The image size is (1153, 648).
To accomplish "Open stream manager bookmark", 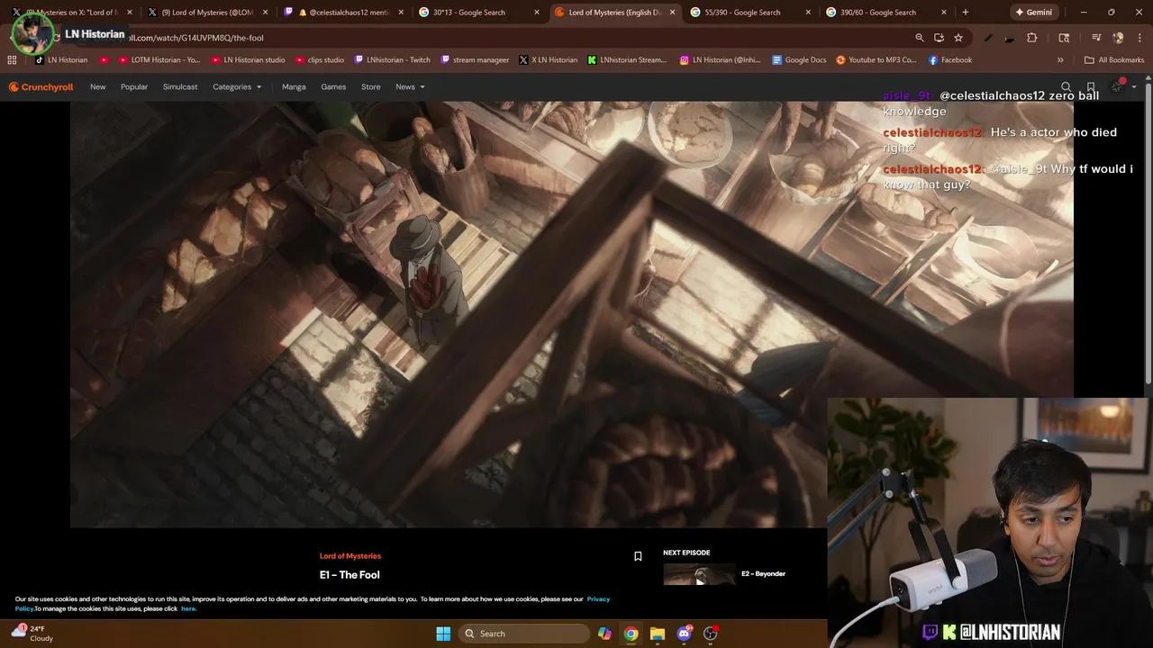I will click(475, 60).
